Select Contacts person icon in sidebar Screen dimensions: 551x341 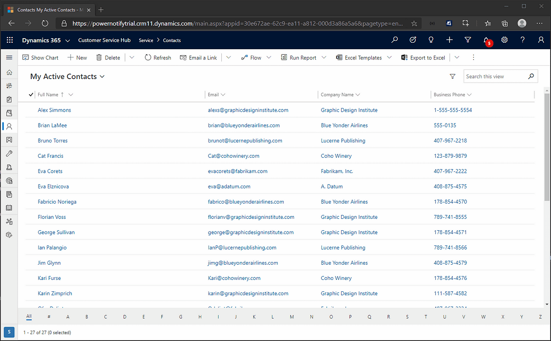coord(9,126)
